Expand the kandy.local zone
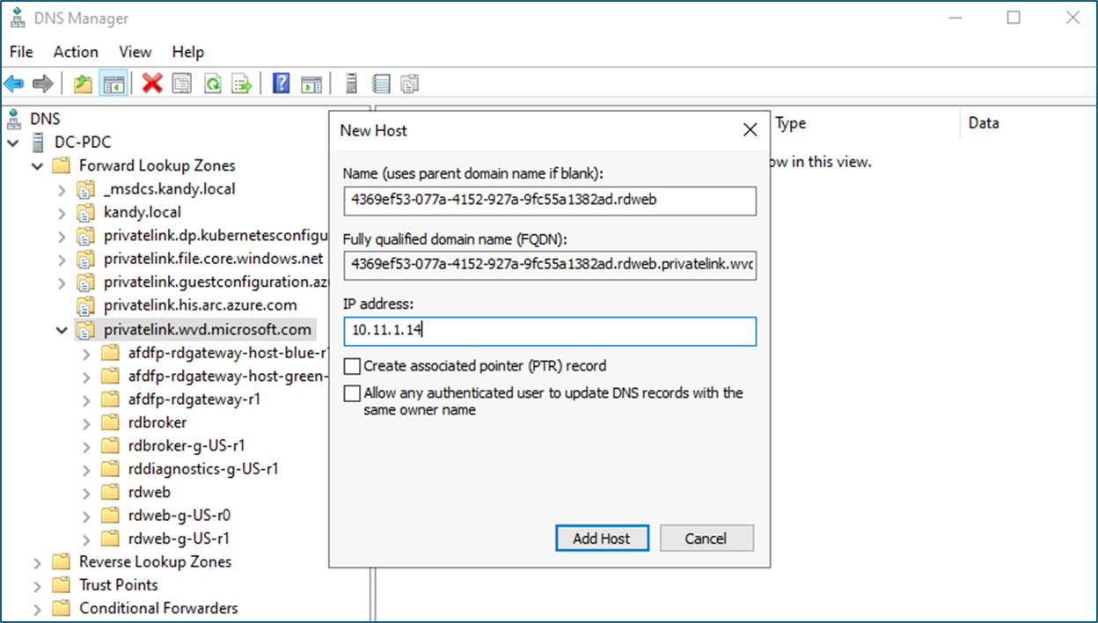1098x623 pixels. [x=62, y=212]
